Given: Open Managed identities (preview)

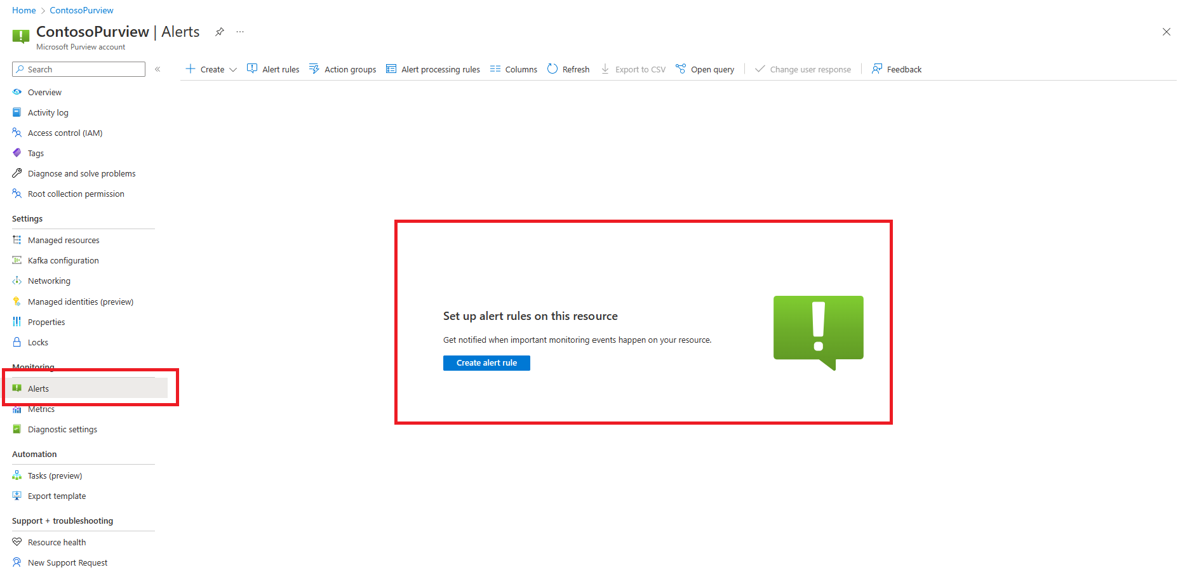Looking at the screenshot, I should (81, 302).
